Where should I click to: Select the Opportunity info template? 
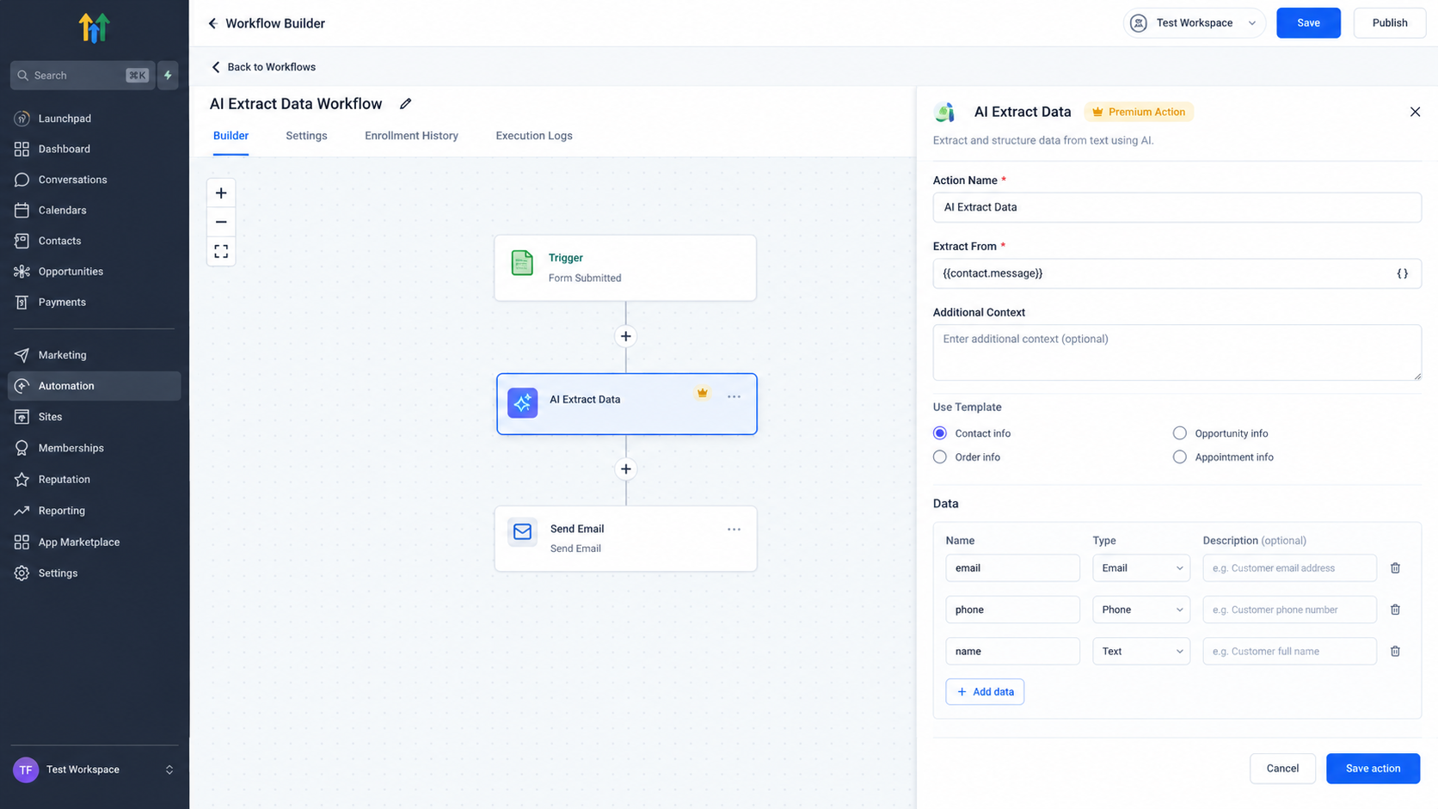pyautogui.click(x=1180, y=433)
